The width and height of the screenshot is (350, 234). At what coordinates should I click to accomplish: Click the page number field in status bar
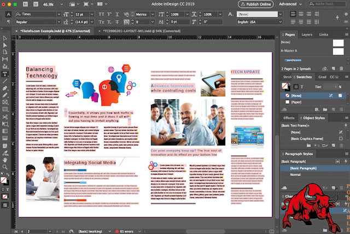(37, 231)
